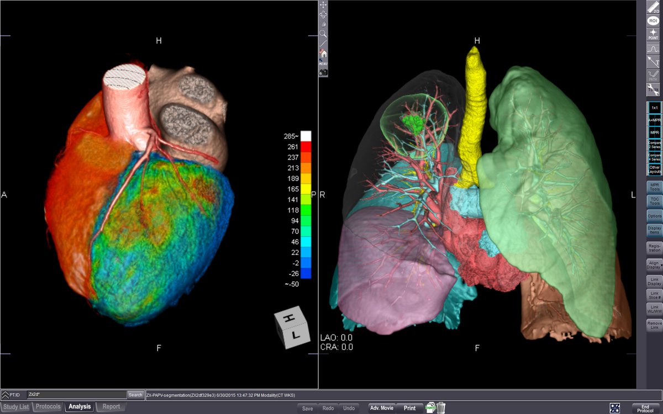Screen dimensions: 663x414
Task: Click the layout grid icon near End Protocol
Action: pos(614,408)
